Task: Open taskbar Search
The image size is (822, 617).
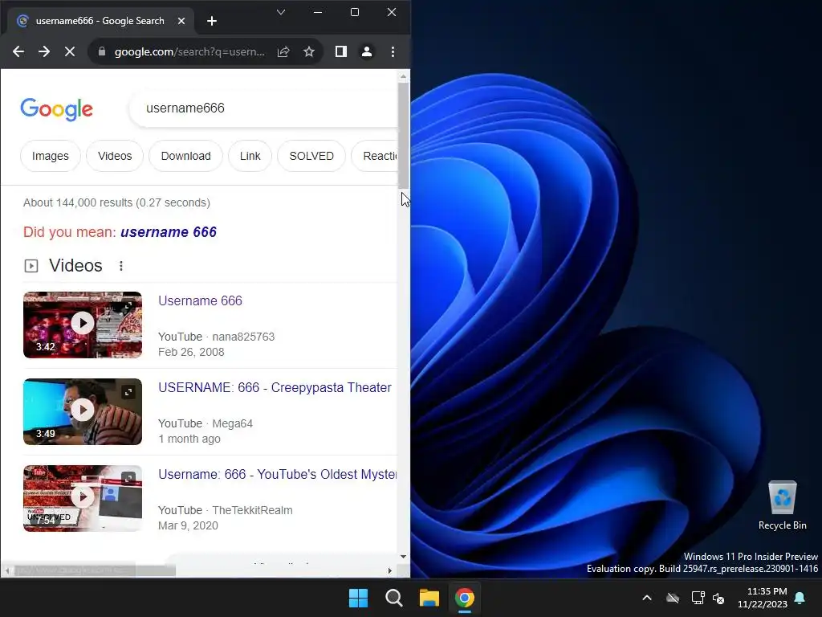Action: (x=393, y=598)
